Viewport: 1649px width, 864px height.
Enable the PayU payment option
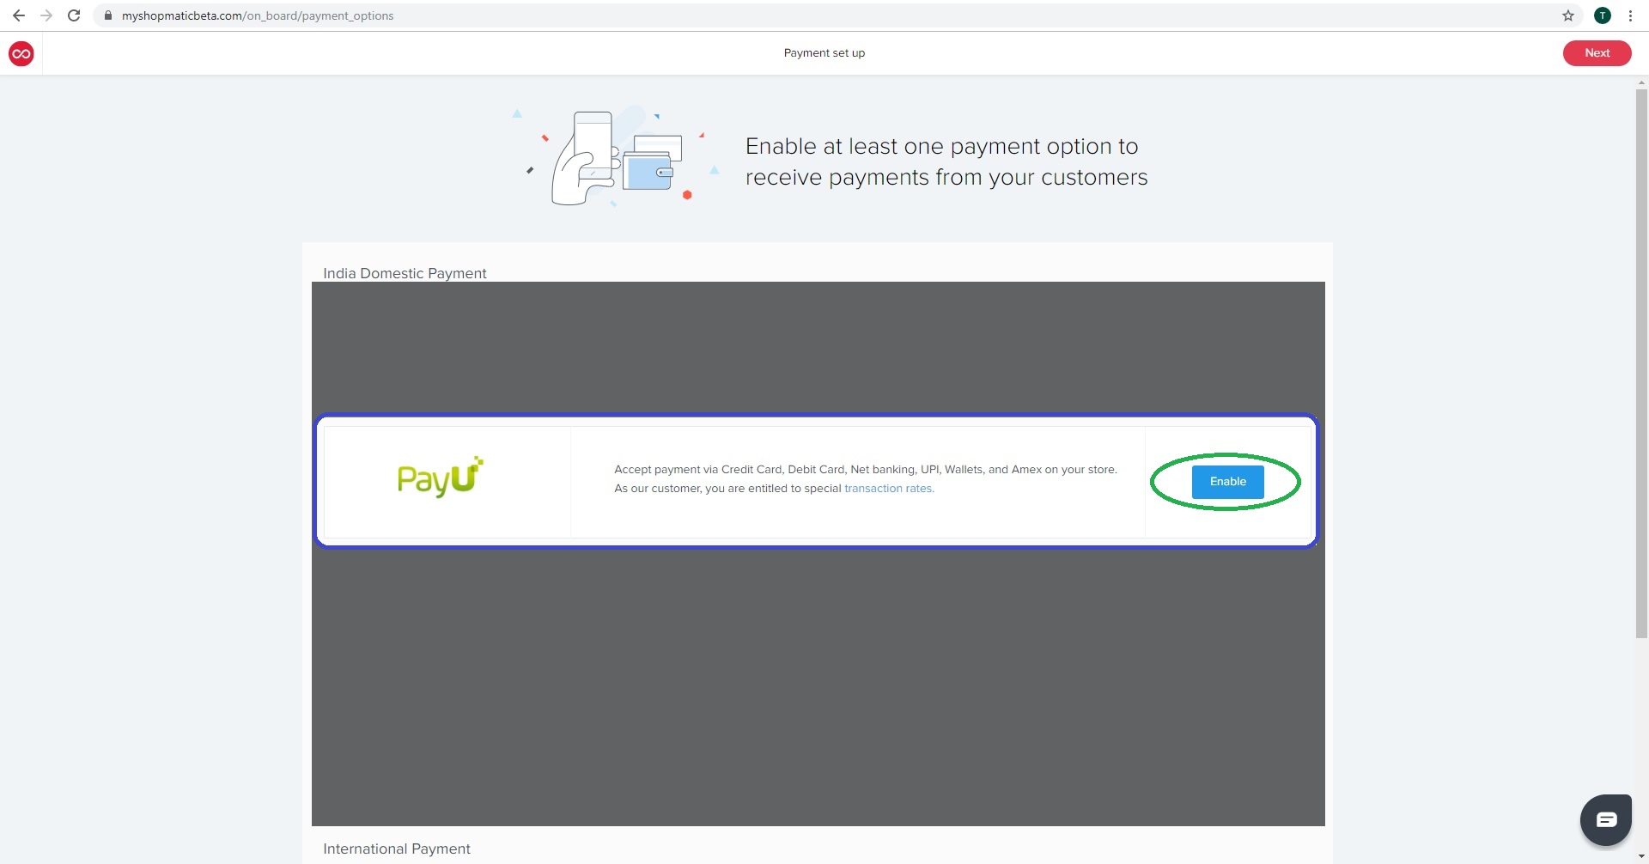1227,482
